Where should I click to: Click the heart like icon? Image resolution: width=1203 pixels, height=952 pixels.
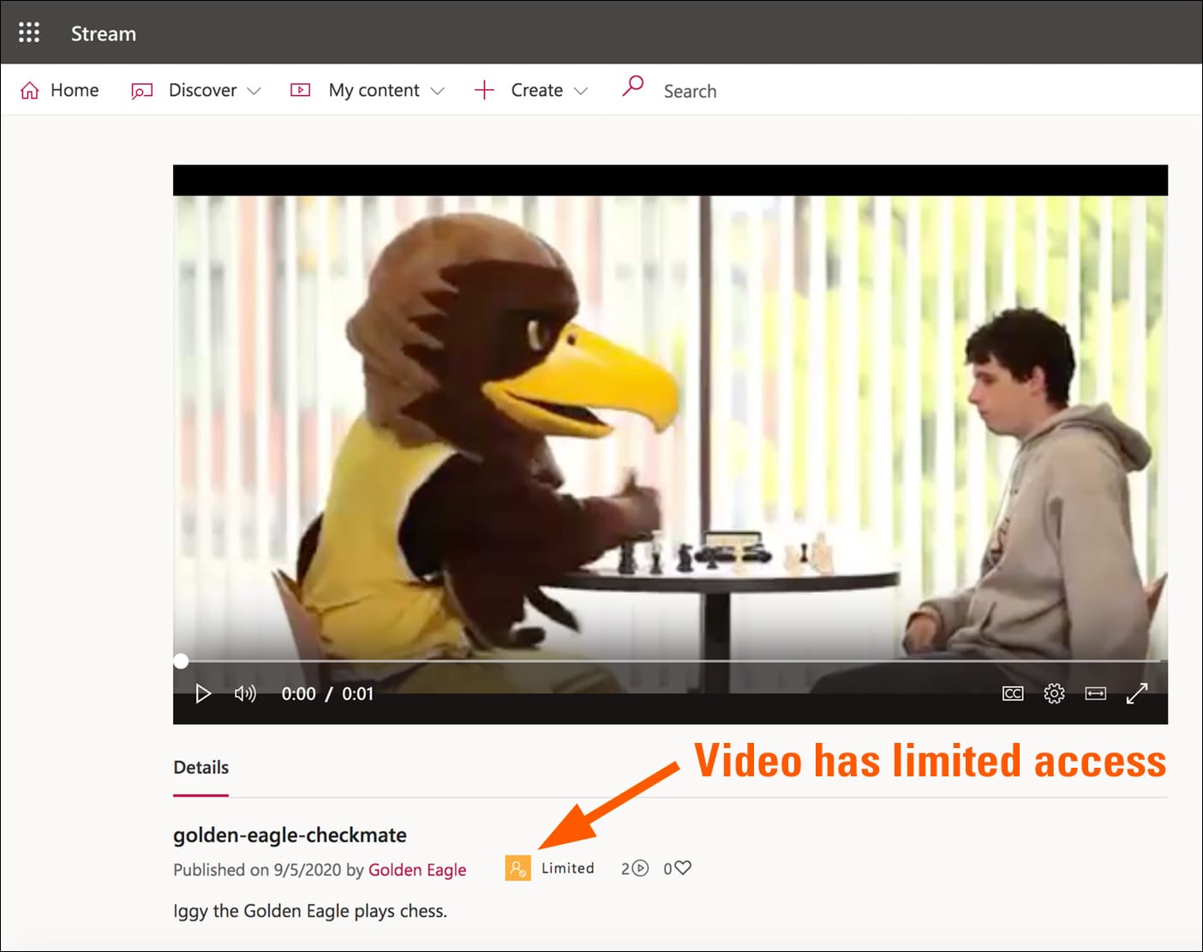[683, 868]
